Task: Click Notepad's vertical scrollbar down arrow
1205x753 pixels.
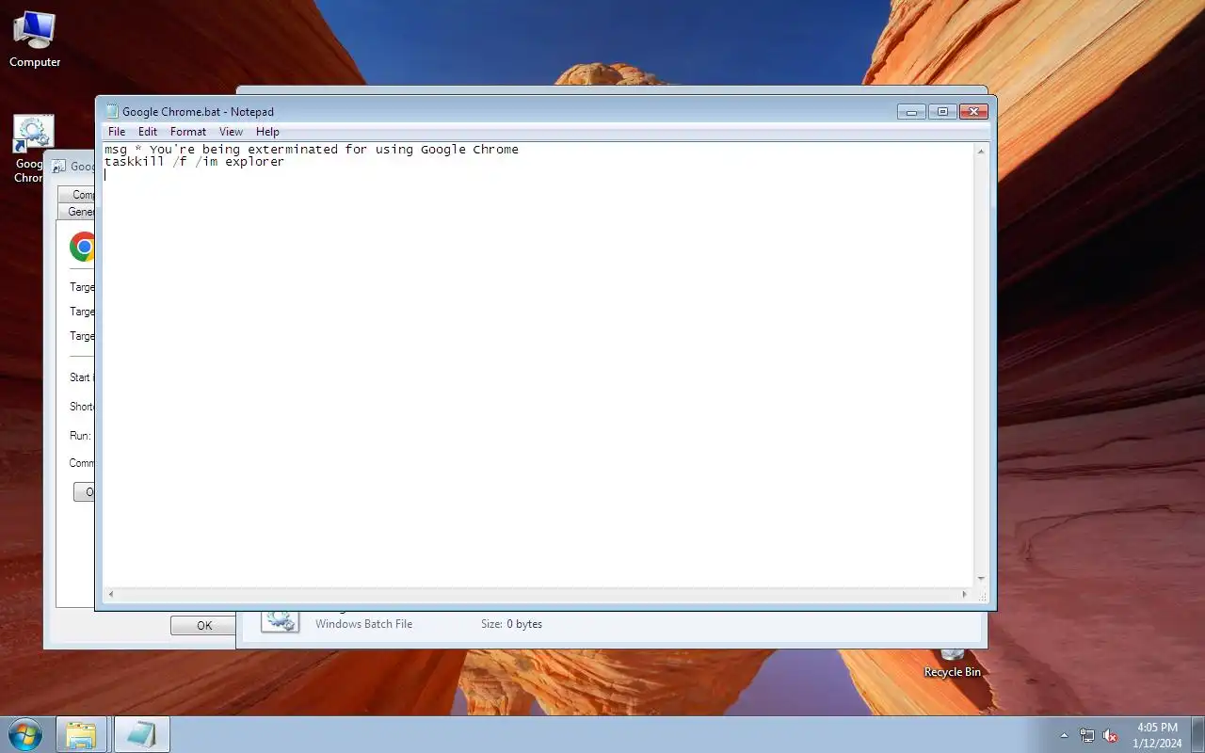Action: tap(981, 579)
